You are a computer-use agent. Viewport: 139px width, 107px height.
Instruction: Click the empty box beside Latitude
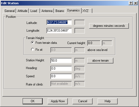pos(80,22)
